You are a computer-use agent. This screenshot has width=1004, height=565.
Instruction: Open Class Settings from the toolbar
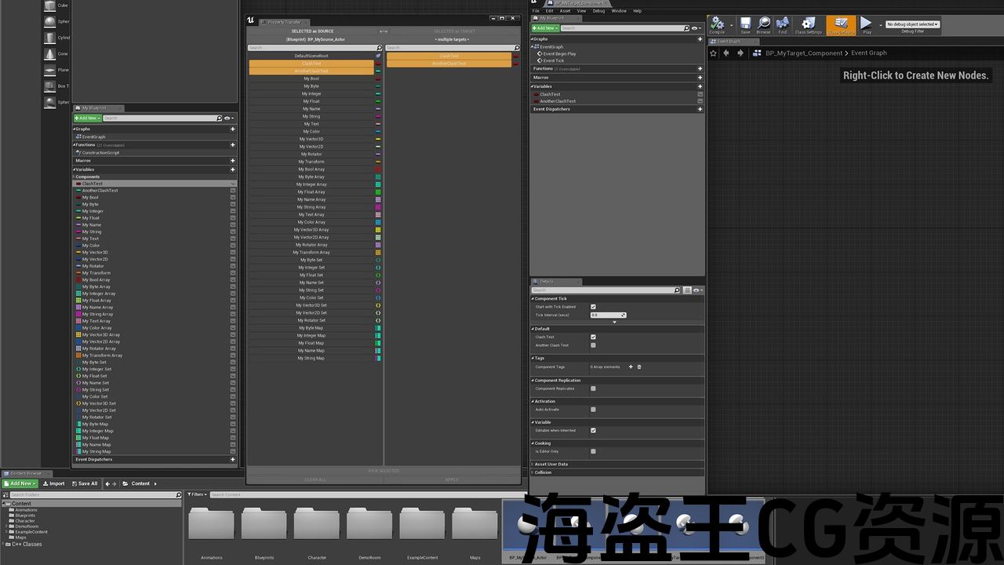pyautogui.click(x=808, y=25)
